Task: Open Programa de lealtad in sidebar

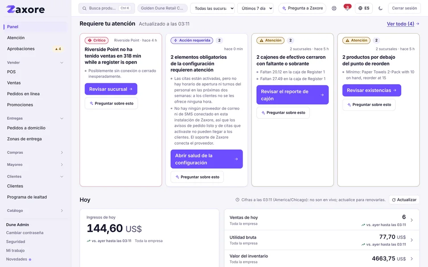Action: pyautogui.click(x=36, y=197)
